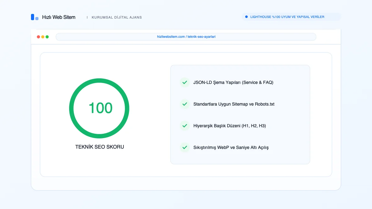Click the 100 score number
This screenshot has height=209, width=372.
point(100,108)
